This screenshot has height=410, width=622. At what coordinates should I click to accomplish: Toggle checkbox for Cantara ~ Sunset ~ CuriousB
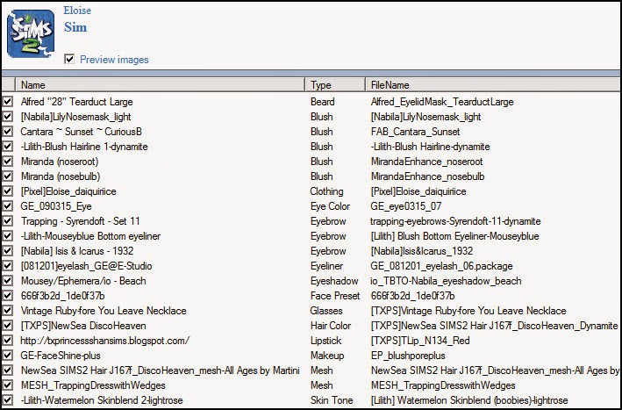(x=8, y=132)
